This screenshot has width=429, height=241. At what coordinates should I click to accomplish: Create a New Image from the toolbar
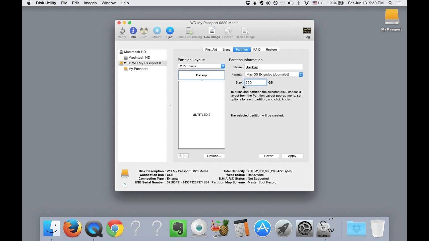click(212, 32)
